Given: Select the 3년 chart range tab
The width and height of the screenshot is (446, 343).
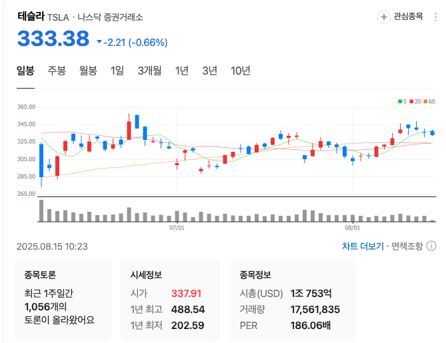Looking at the screenshot, I should [209, 71].
